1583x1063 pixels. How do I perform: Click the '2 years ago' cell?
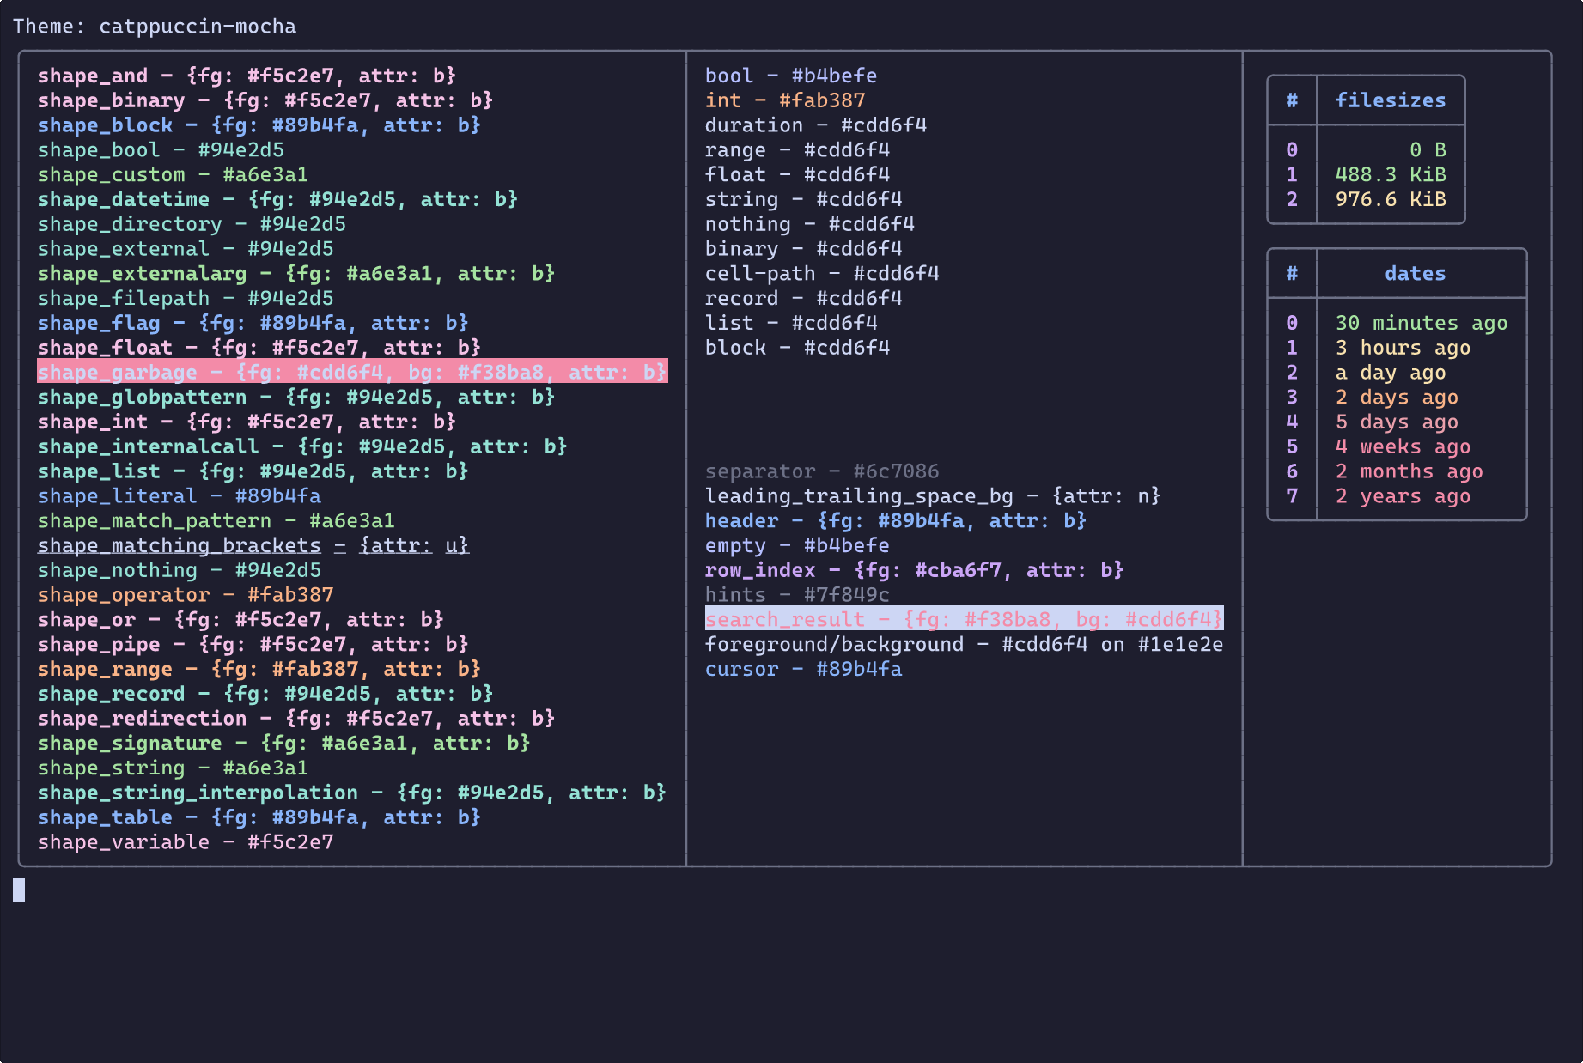click(1403, 496)
